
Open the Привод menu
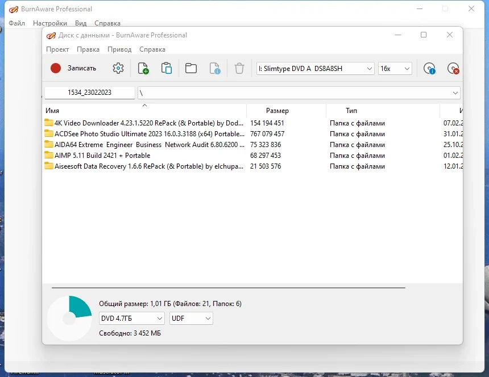[119, 49]
